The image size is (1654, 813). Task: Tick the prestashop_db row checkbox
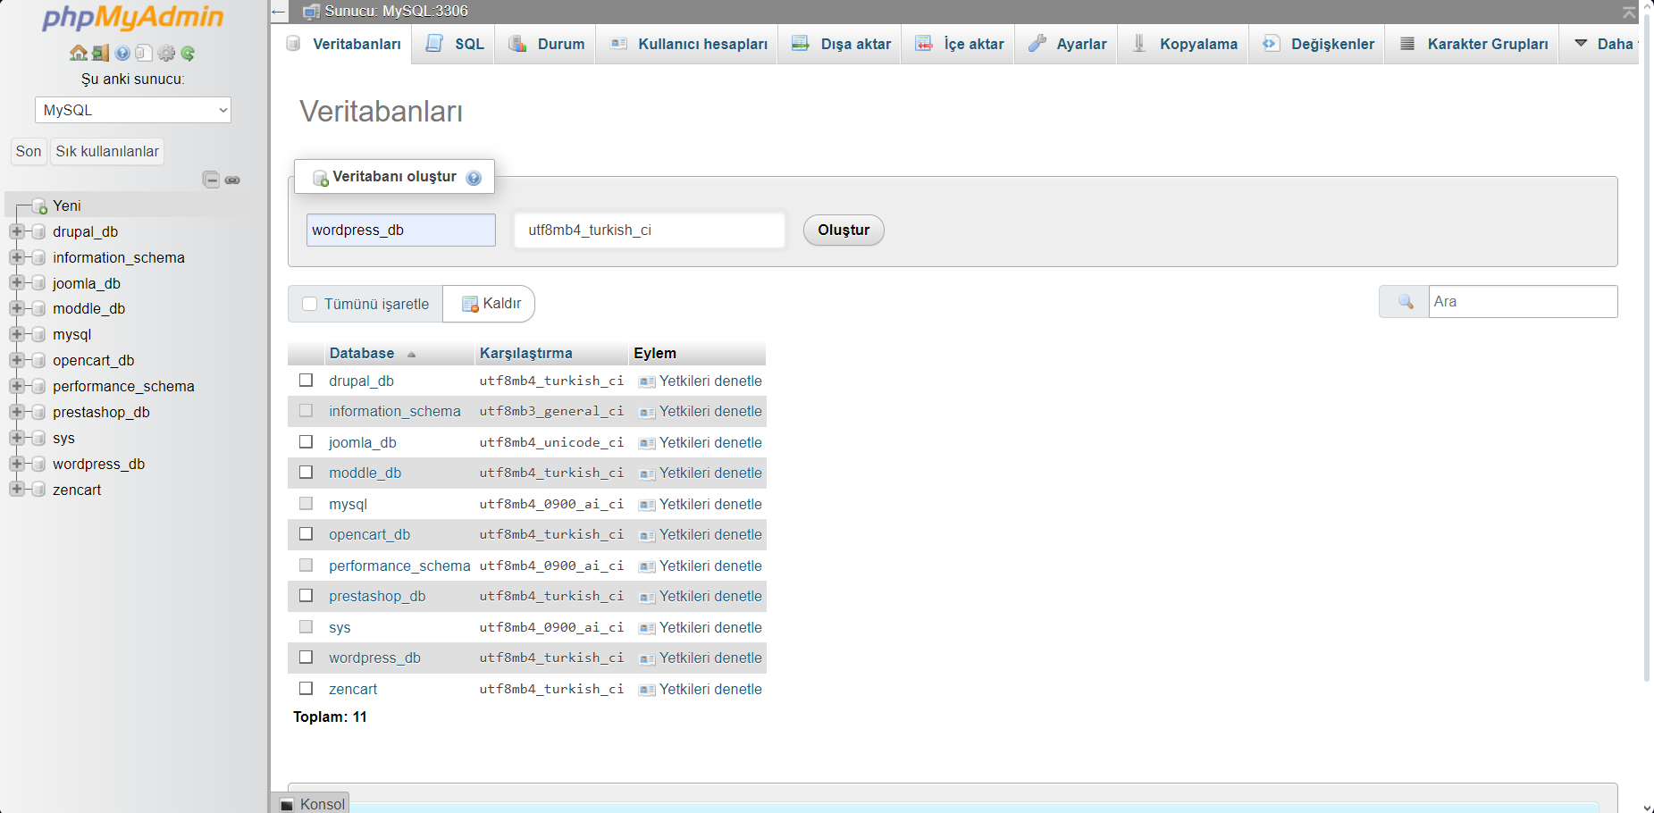(306, 596)
